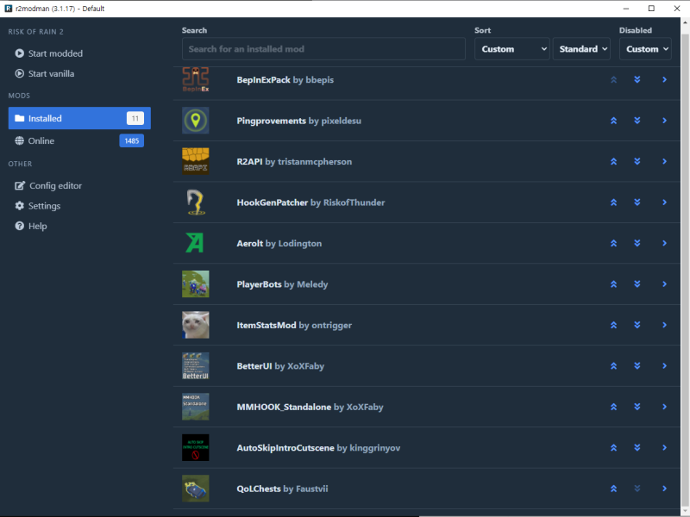
Task: Maximize the r2modman window
Action: [651, 9]
